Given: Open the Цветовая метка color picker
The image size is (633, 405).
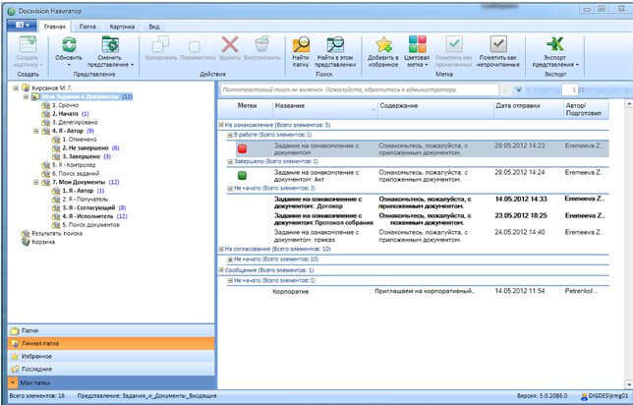Looking at the screenshot, I should pos(418,42).
